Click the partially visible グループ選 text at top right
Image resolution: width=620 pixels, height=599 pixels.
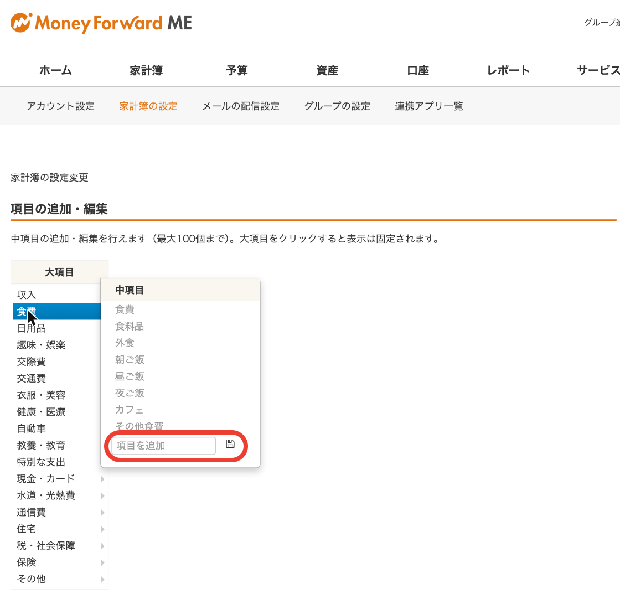(x=602, y=23)
